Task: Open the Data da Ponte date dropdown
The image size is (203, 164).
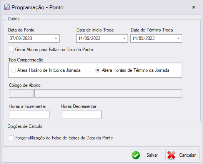Action: tap(56, 38)
